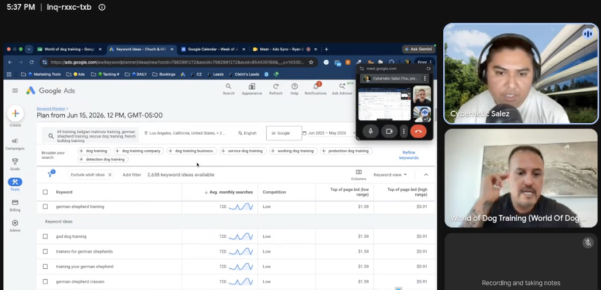Open meeting details info icon
The image size is (601, 290).
(102, 7)
